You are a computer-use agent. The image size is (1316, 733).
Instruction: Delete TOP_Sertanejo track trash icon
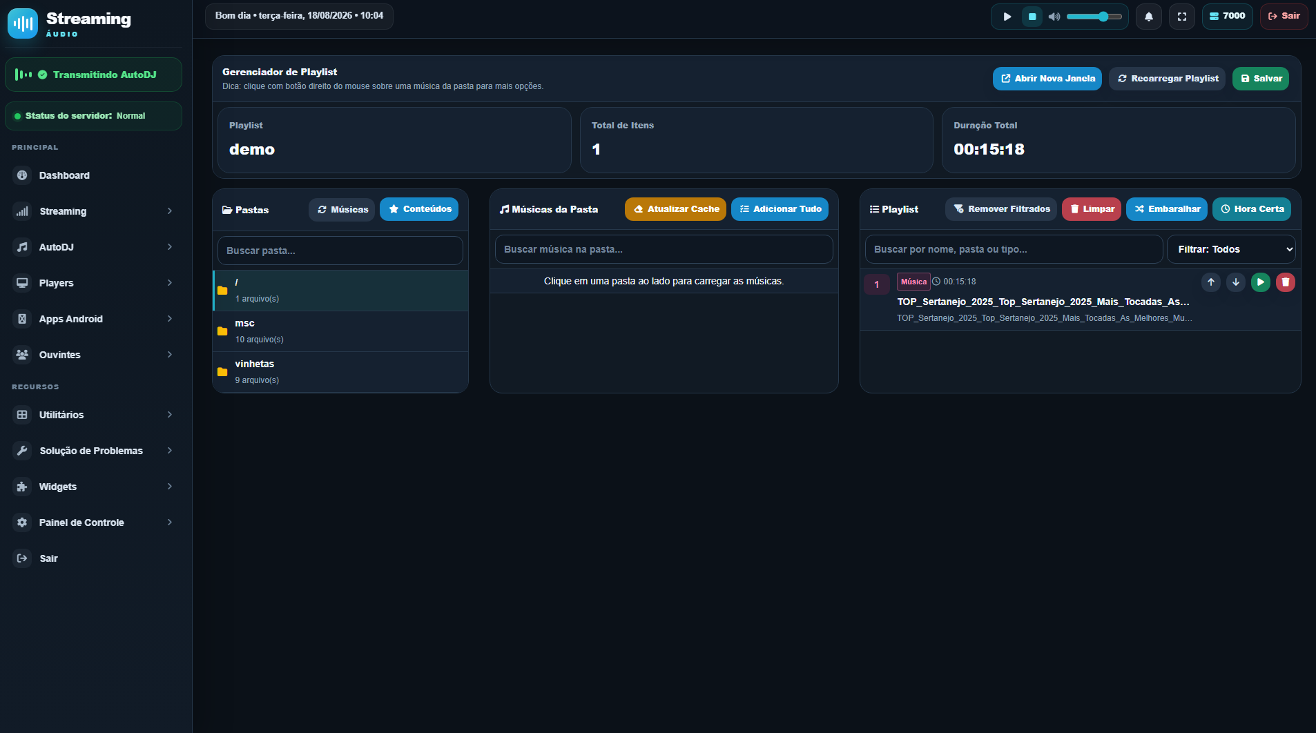(1286, 282)
